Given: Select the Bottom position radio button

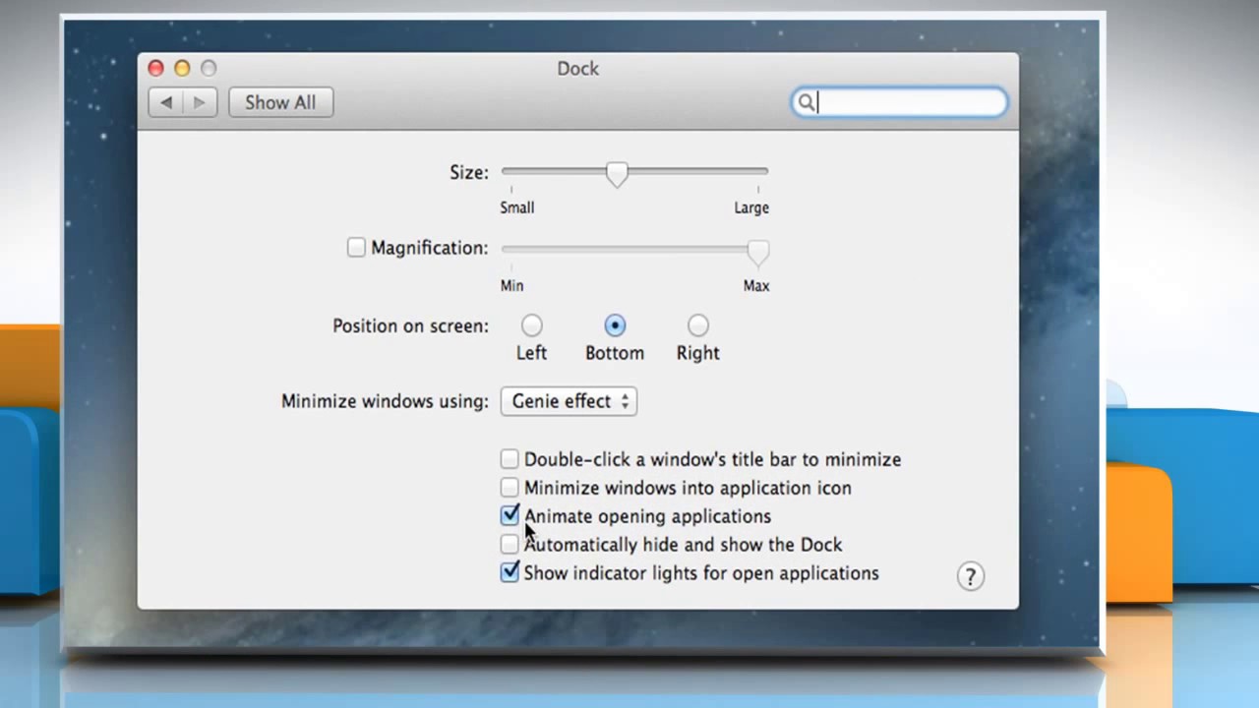Looking at the screenshot, I should pyautogui.click(x=615, y=325).
